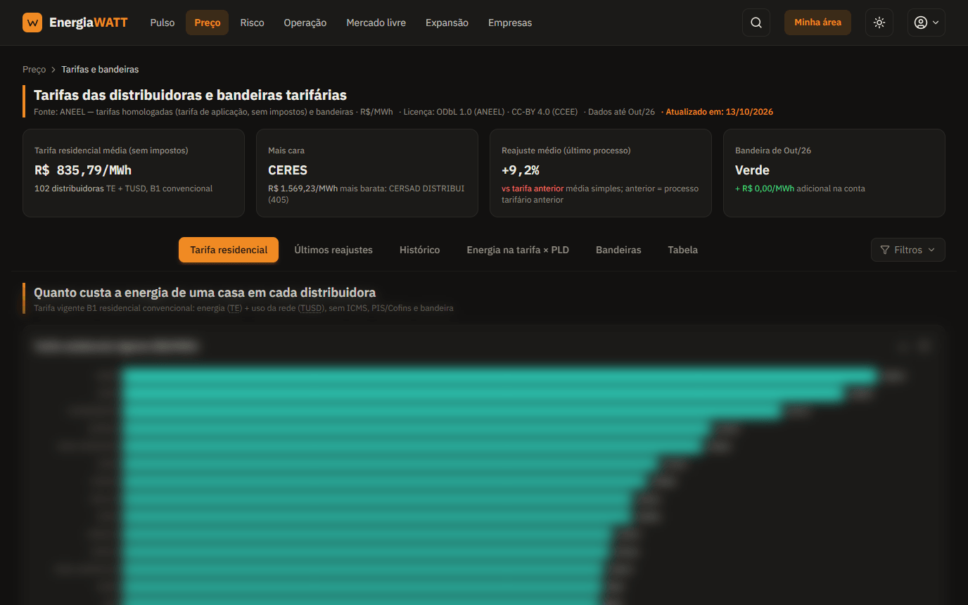Go to Pulso in top navigation
Viewport: 968px width, 605px height.
[x=163, y=23]
